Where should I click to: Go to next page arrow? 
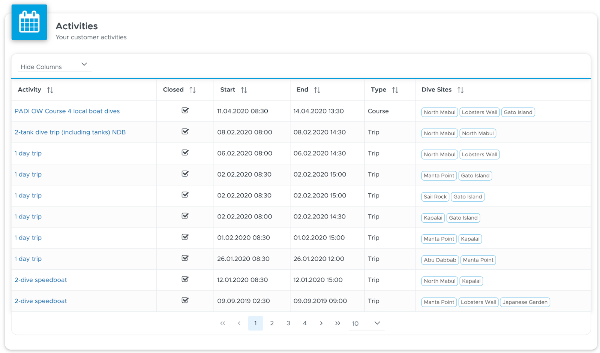tap(321, 323)
